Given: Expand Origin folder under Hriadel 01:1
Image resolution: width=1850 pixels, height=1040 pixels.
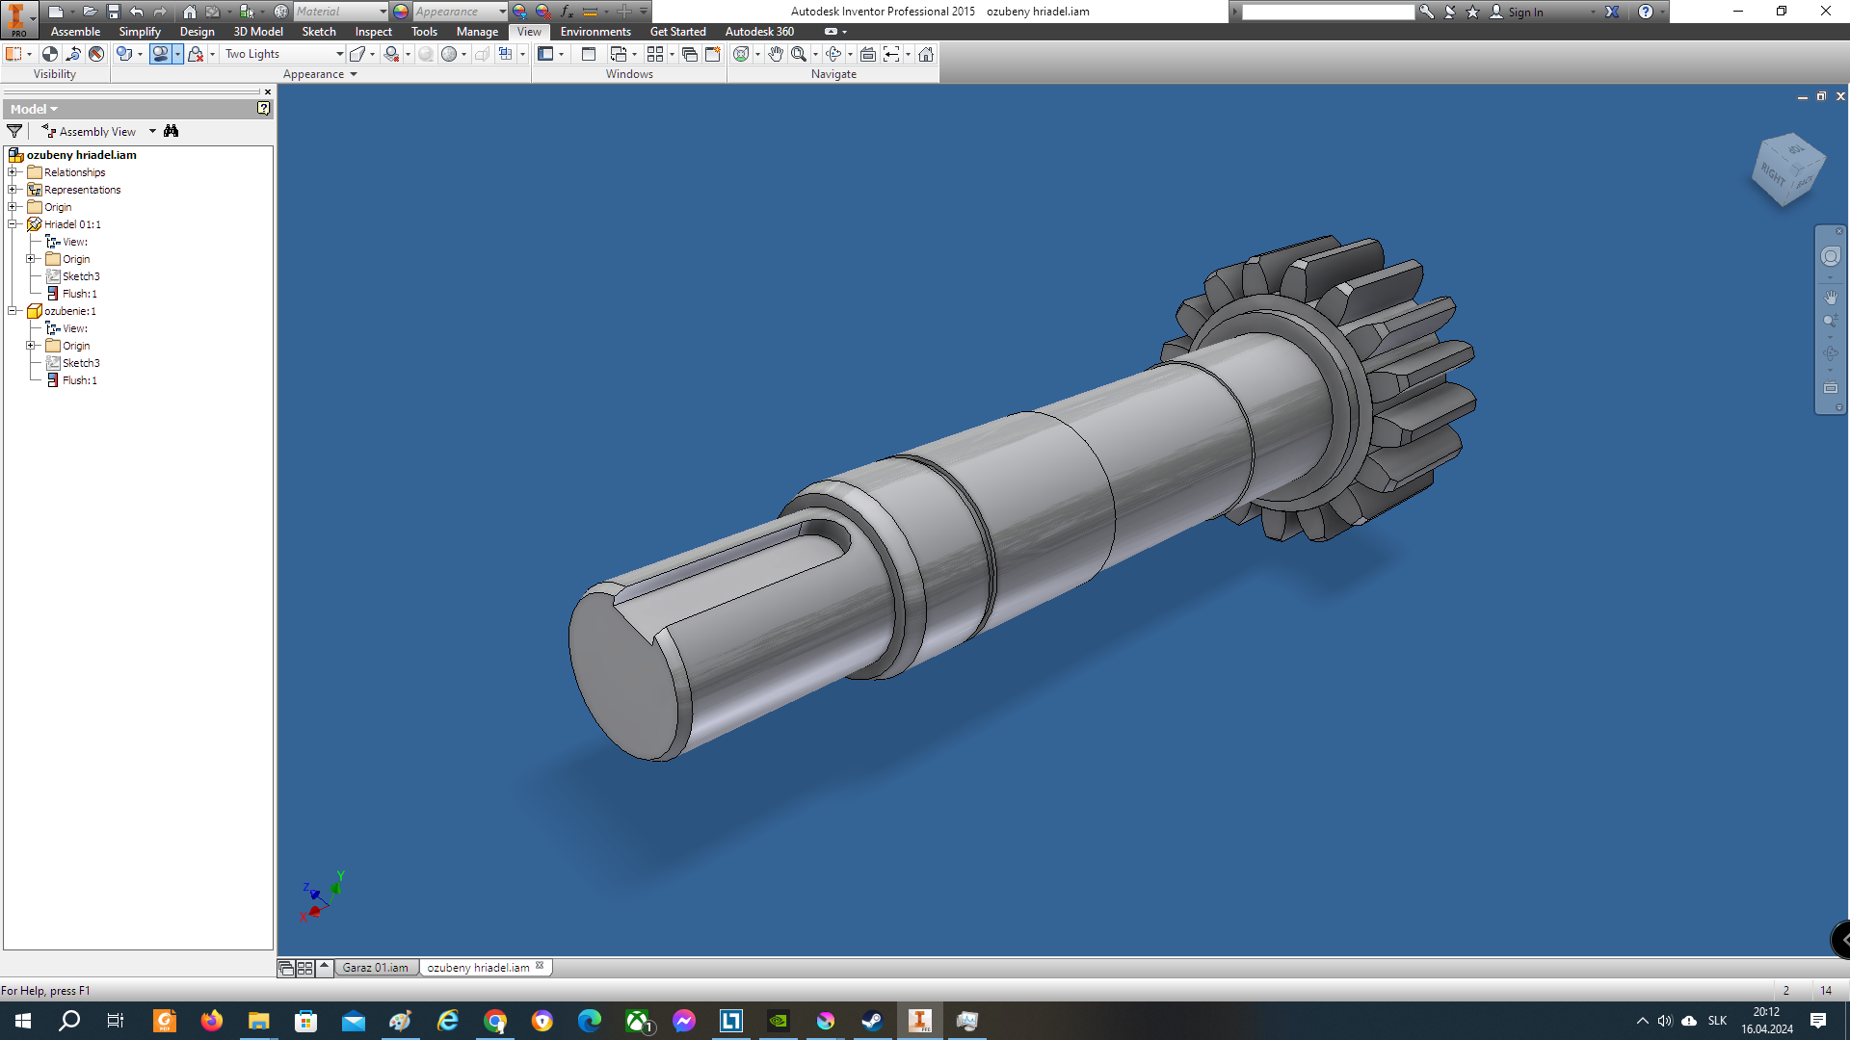Looking at the screenshot, I should (x=31, y=259).
